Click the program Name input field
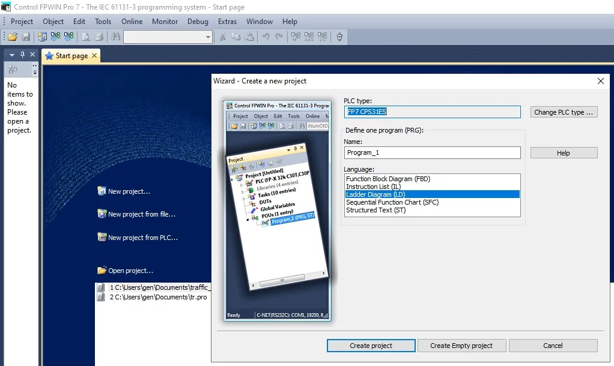614x366 pixels. tap(433, 152)
